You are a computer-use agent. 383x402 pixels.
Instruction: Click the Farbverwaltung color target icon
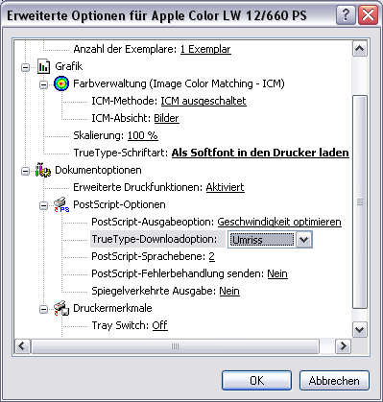pyautogui.click(x=61, y=83)
